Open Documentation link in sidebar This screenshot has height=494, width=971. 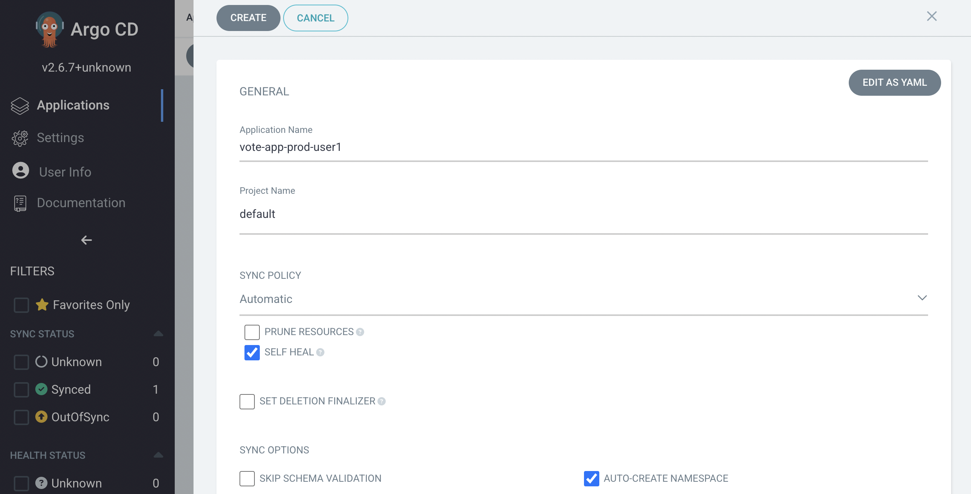coord(81,203)
